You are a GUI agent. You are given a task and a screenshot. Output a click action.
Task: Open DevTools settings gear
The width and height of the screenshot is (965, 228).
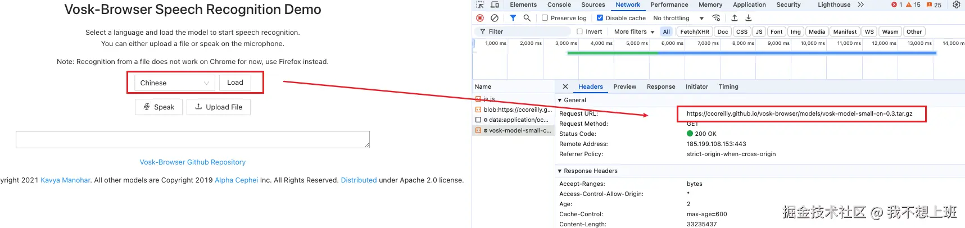click(x=957, y=4)
